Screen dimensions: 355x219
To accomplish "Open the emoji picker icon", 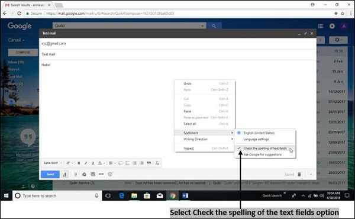I will tap(110, 174).
